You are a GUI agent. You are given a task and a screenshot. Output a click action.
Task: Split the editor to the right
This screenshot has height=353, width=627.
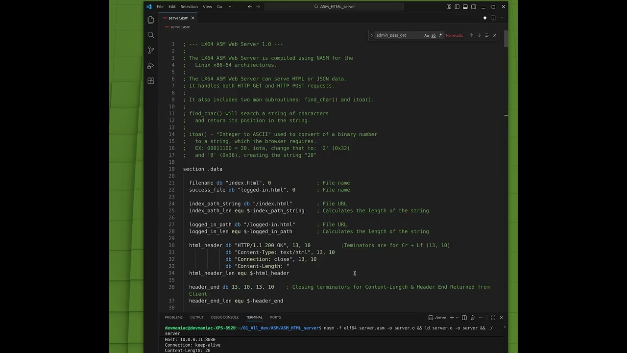click(x=493, y=18)
